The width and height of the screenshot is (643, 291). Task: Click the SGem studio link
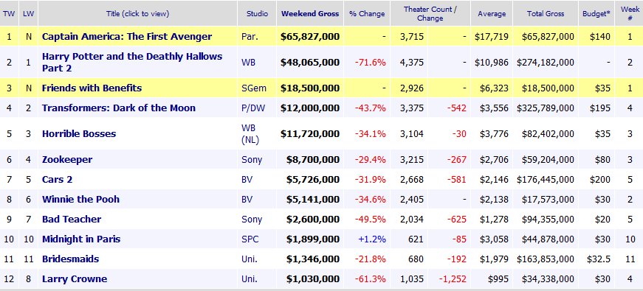[254, 88]
